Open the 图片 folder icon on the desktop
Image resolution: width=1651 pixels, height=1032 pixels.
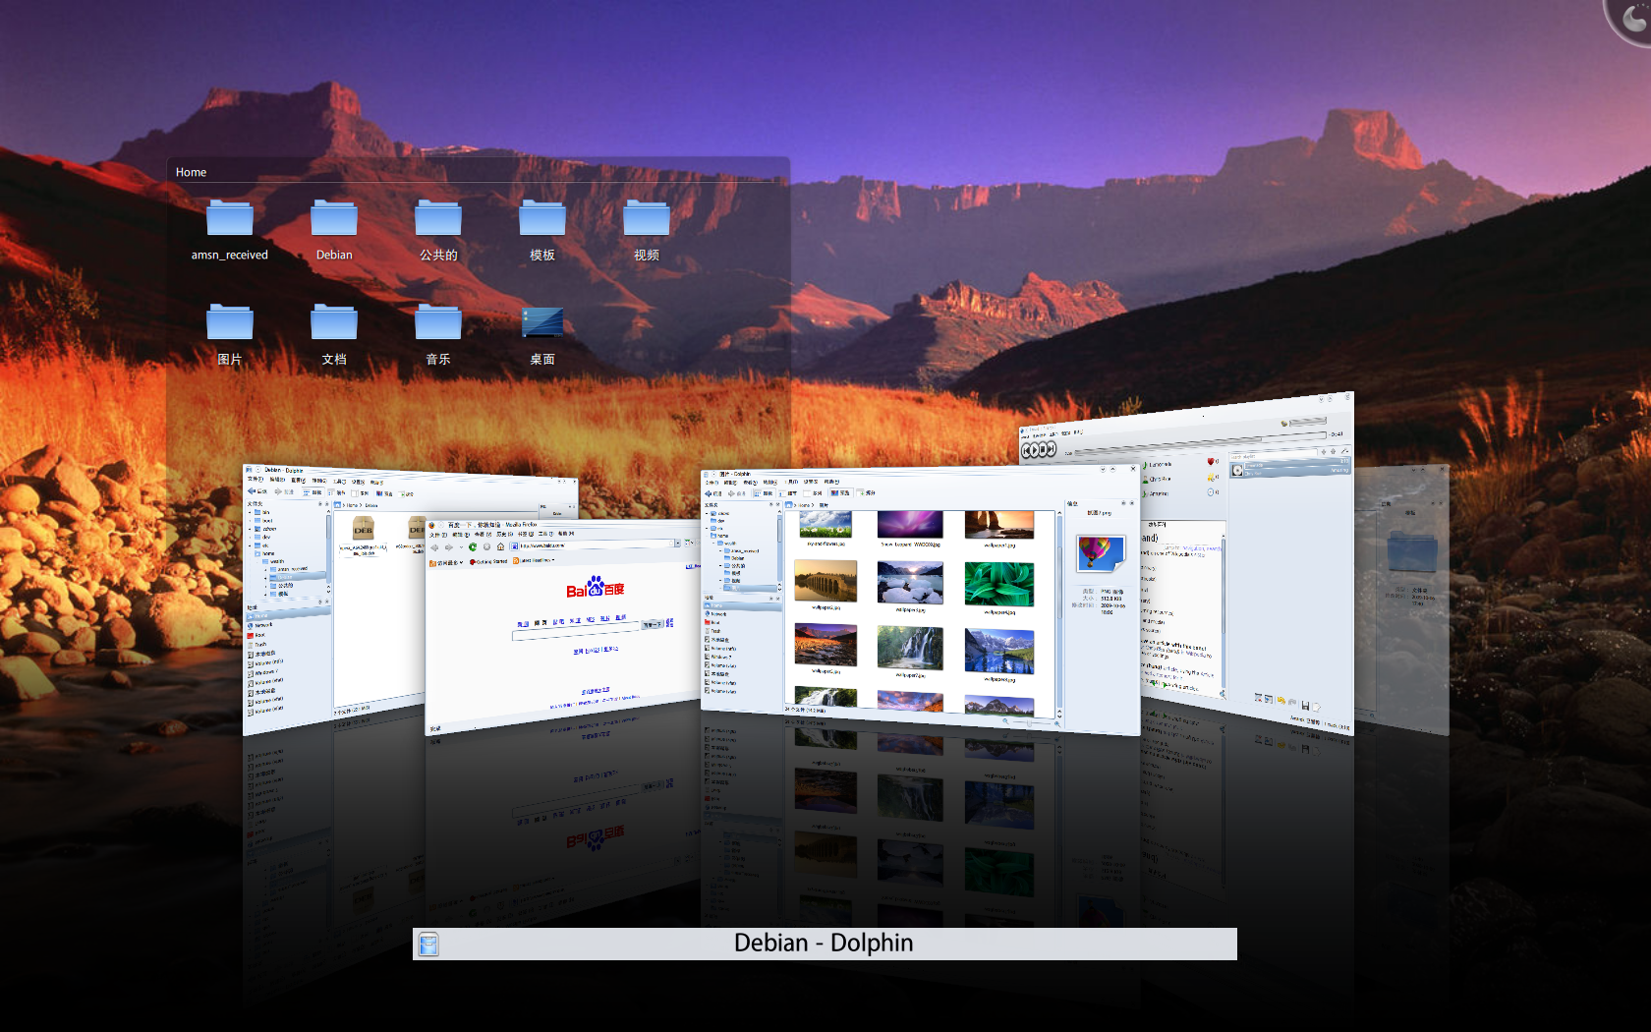230,334
